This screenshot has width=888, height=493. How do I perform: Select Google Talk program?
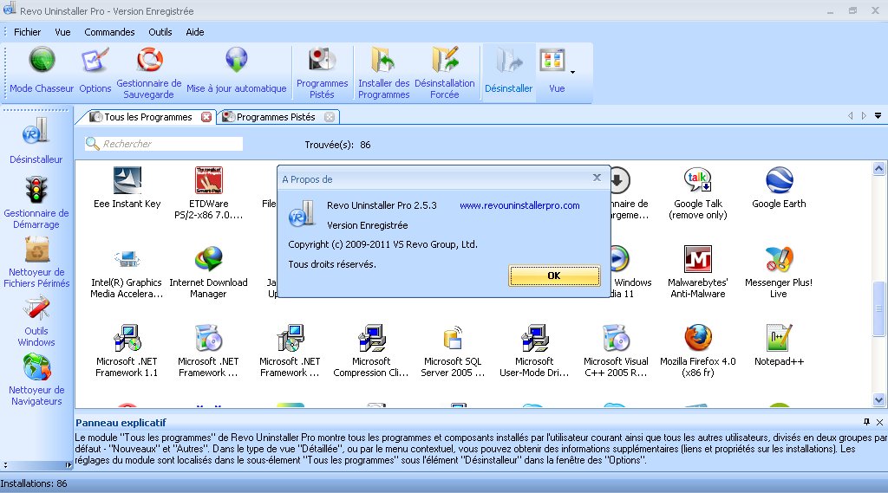pyautogui.click(x=698, y=193)
